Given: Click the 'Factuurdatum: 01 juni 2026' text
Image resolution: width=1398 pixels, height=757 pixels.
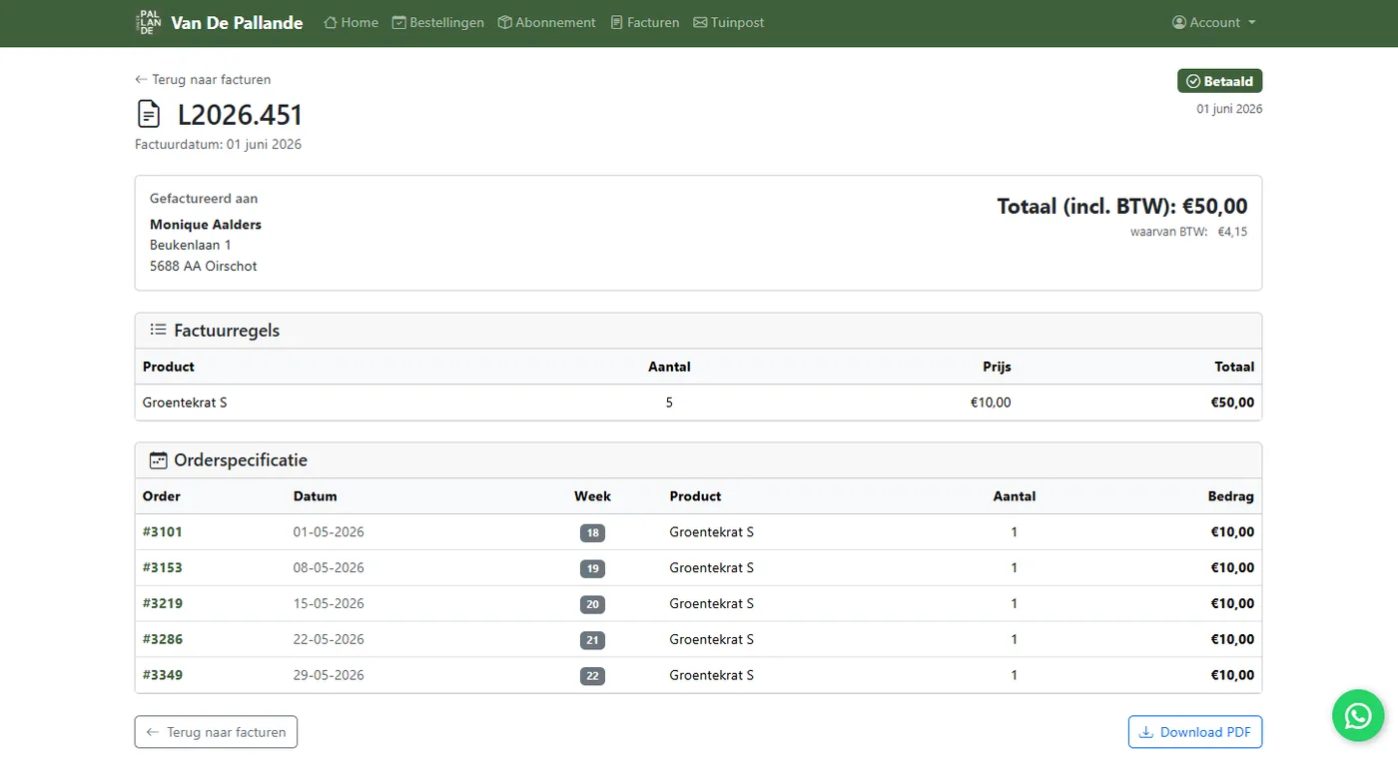Looking at the screenshot, I should click(x=218, y=145).
